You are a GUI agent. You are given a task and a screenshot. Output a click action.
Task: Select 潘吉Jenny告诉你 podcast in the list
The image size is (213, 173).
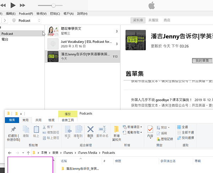coord(83,56)
